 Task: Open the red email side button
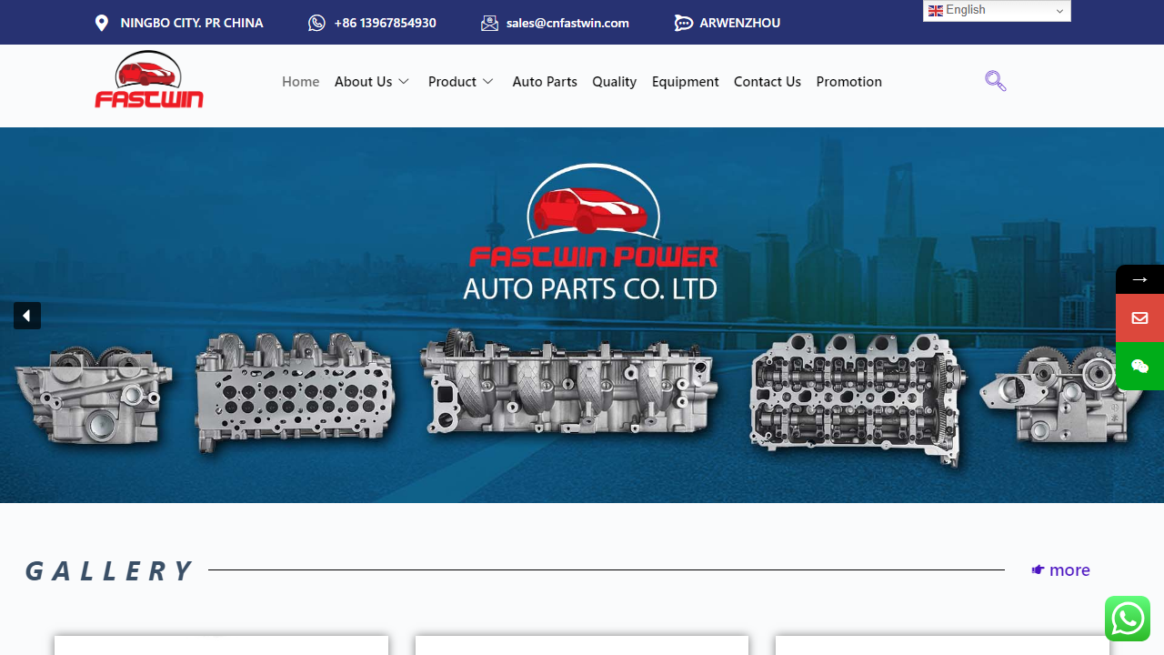click(x=1139, y=317)
